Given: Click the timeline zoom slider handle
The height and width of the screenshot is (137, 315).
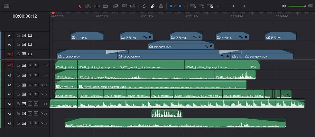Looking at the screenshot, I should [234, 6].
